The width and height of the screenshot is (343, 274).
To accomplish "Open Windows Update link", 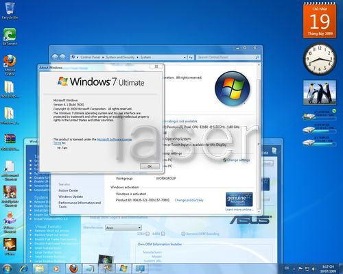I will coord(71,197).
